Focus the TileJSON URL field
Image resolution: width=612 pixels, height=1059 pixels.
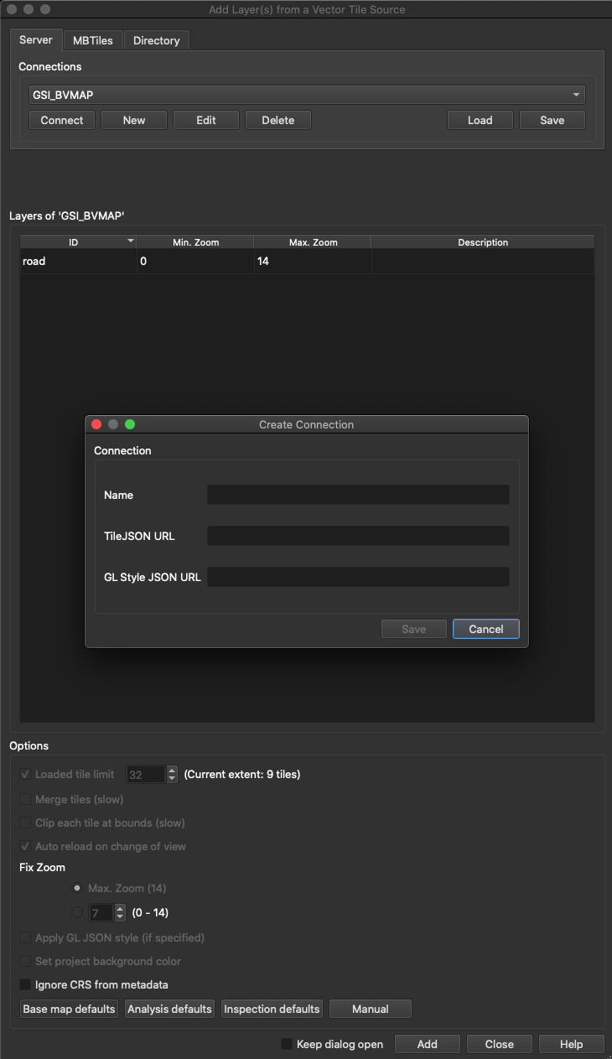(x=358, y=536)
